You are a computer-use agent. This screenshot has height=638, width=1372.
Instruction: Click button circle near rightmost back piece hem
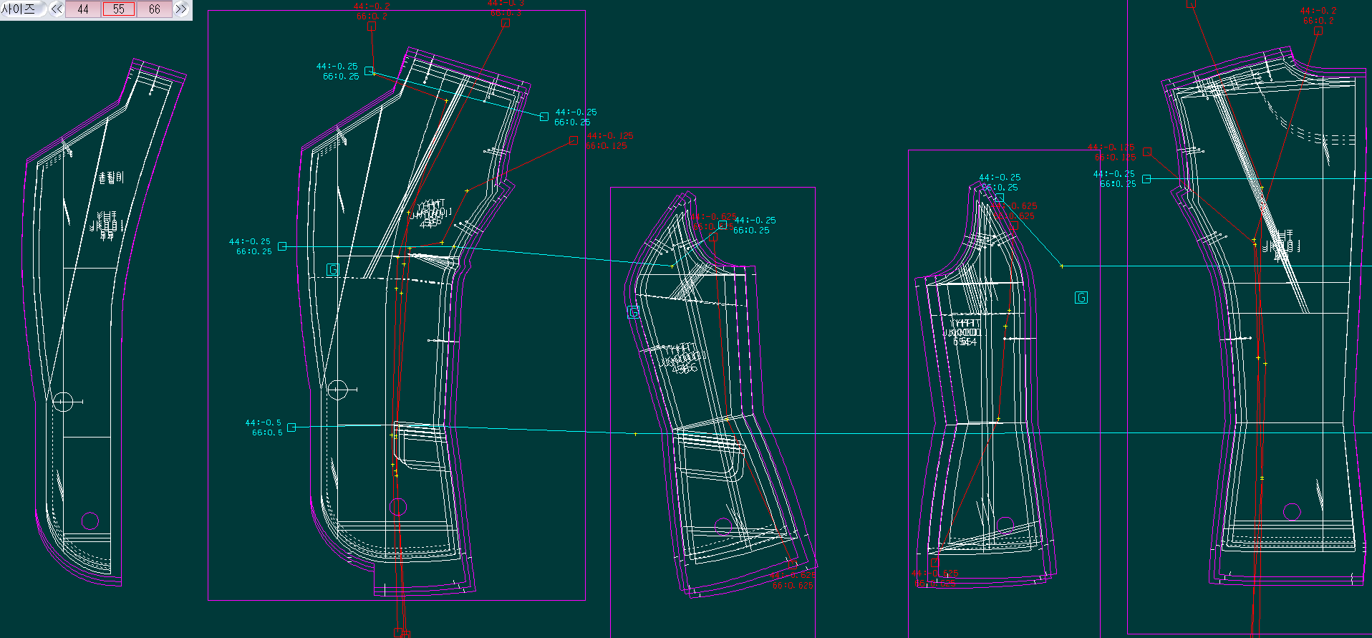1292,511
